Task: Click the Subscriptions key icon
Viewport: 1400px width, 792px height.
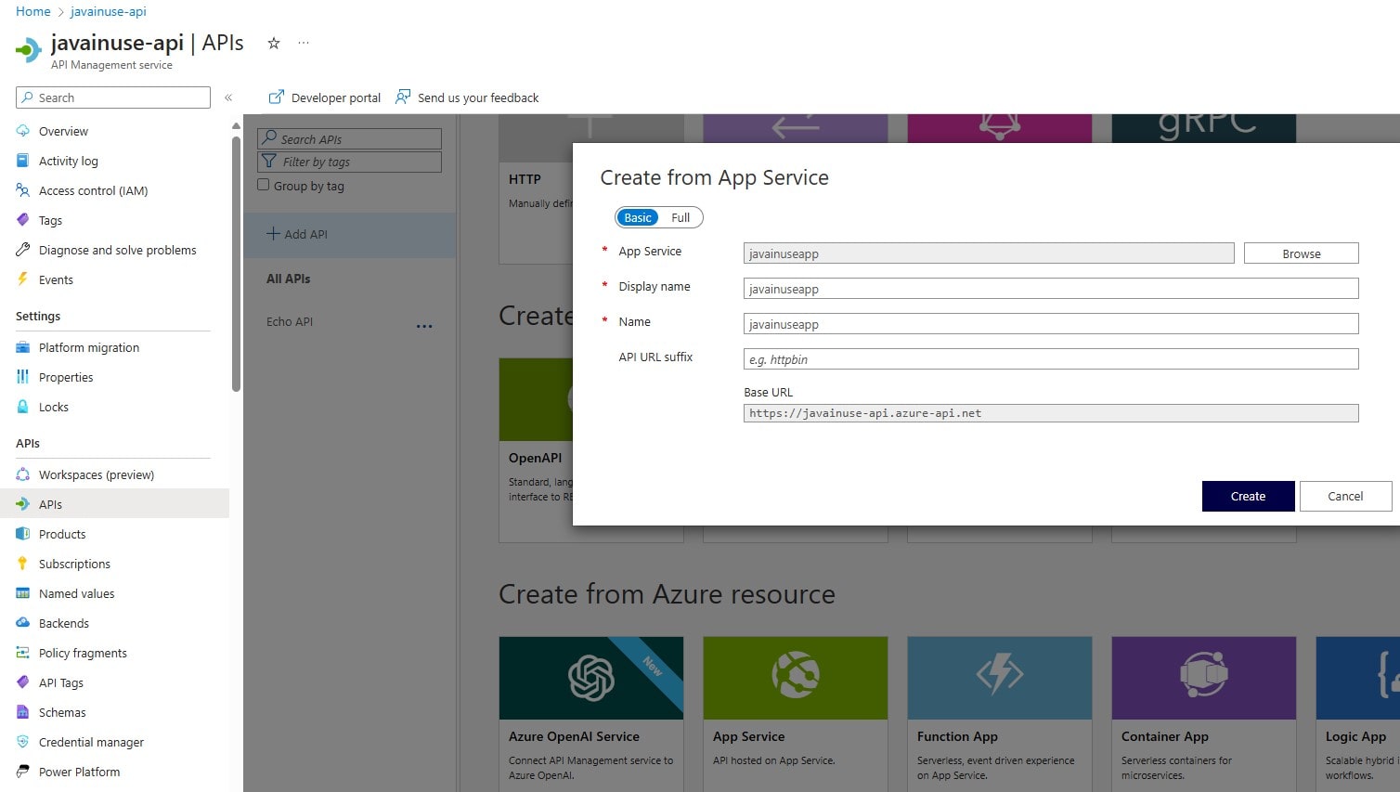Action: 23,564
